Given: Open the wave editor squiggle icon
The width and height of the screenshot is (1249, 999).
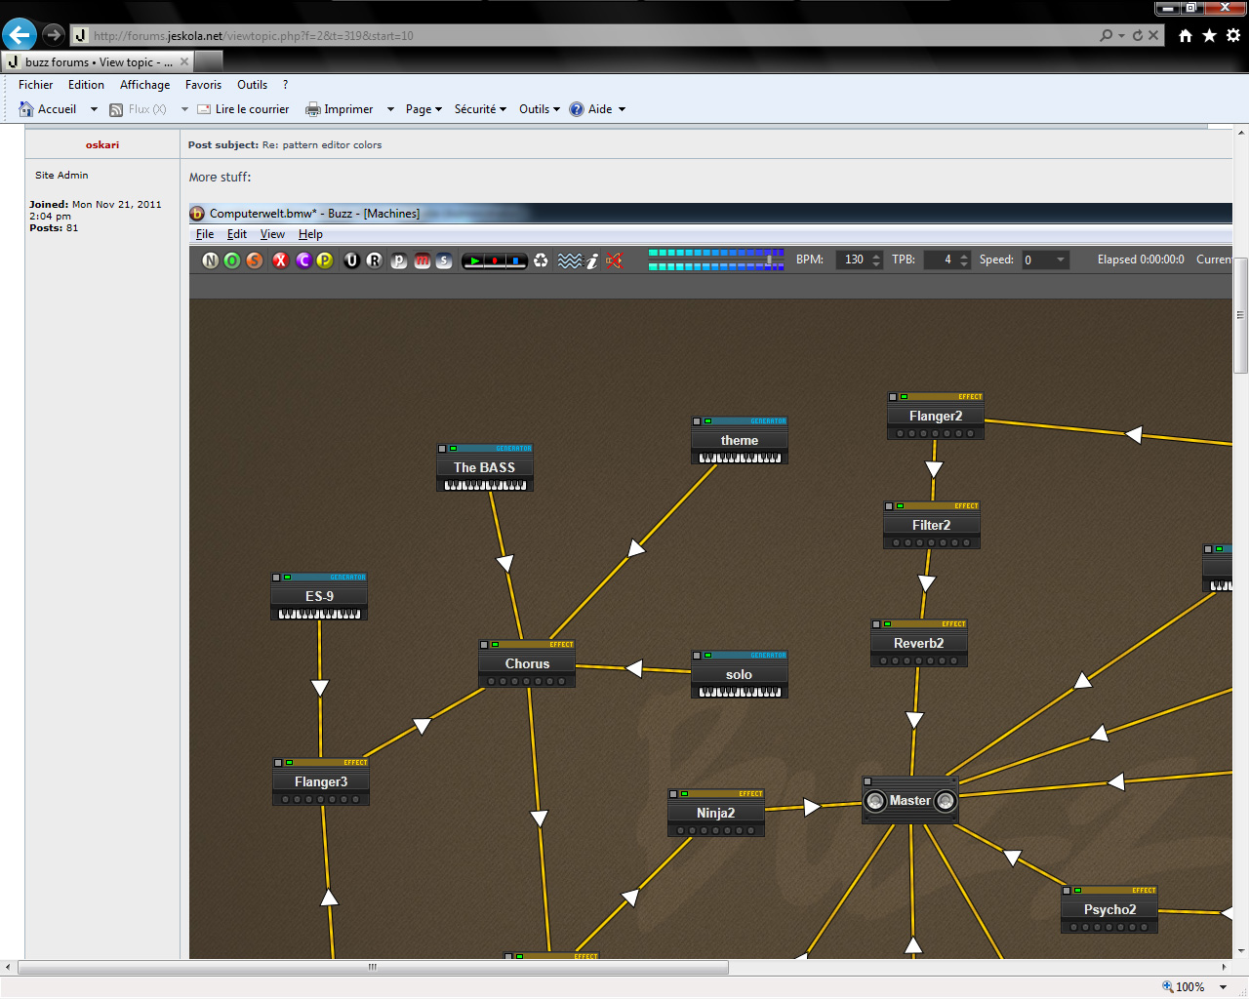Looking at the screenshot, I should click(x=569, y=260).
